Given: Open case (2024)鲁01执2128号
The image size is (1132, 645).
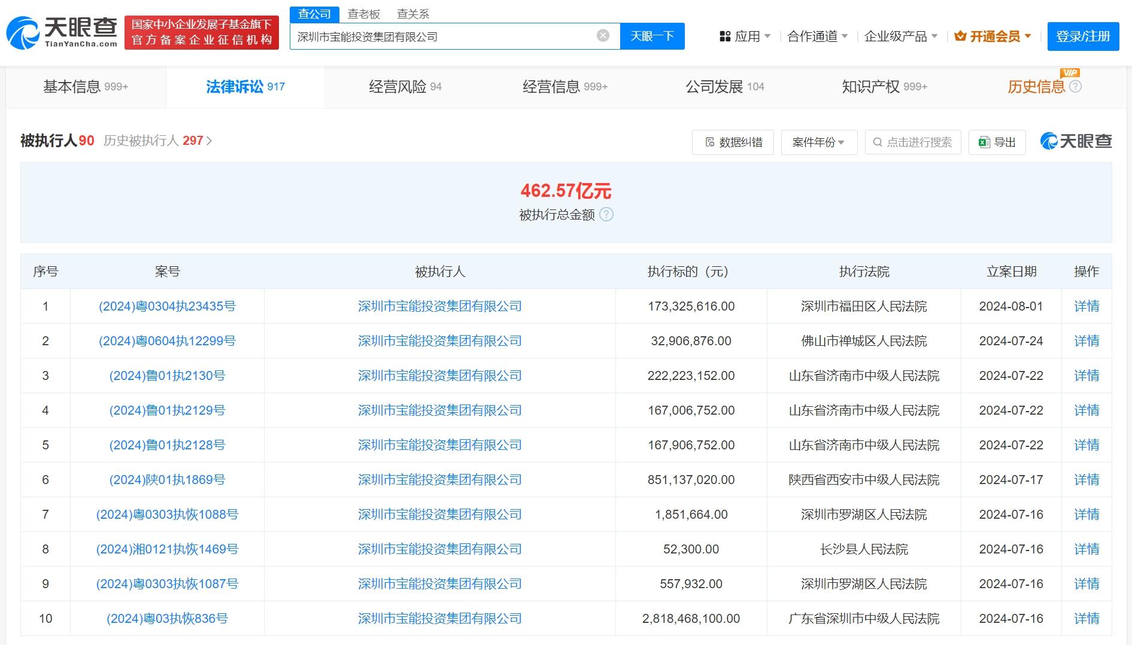Looking at the screenshot, I should click(x=167, y=445).
